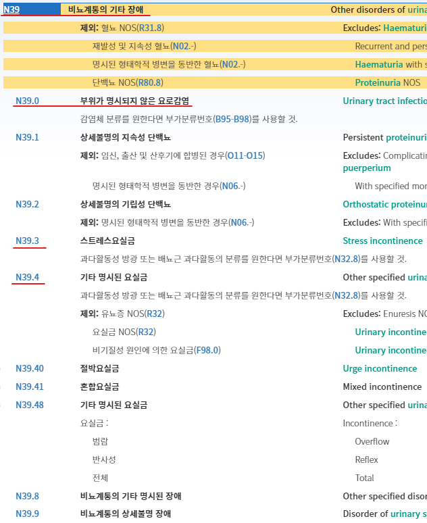Screen dimensions: 427x523
Task: Open the 'Orthostatic proteinuria' English term link
Action: (385, 205)
